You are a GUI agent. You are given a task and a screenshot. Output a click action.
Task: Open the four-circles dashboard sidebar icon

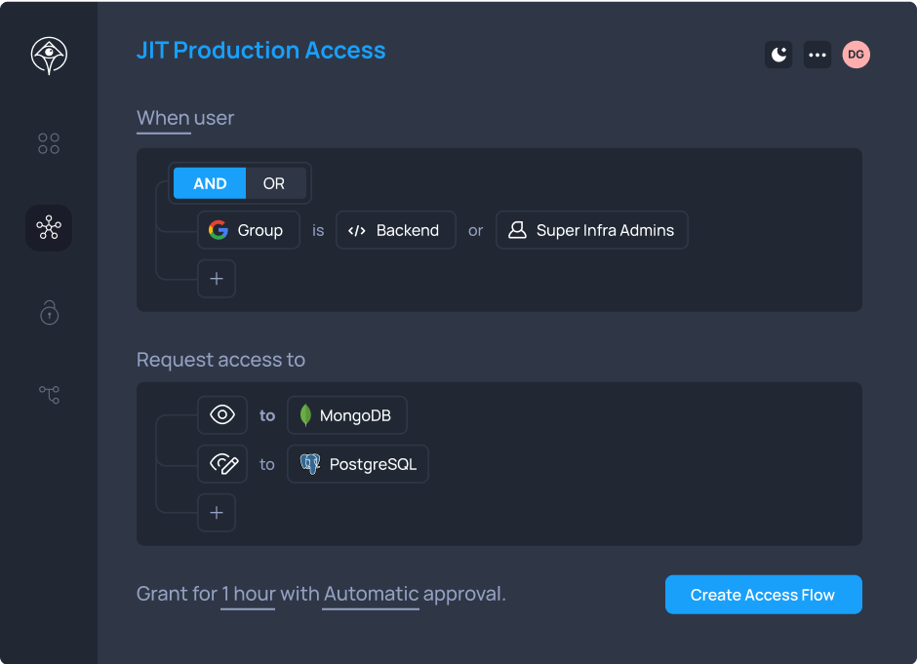49,144
